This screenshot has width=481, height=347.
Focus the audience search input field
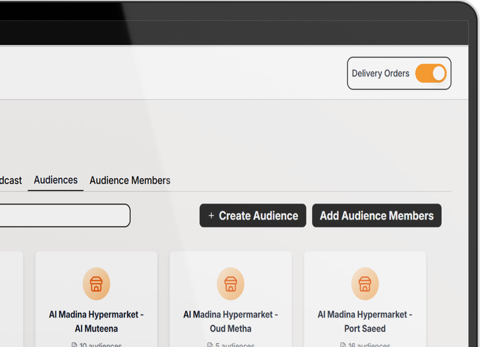tap(64, 216)
